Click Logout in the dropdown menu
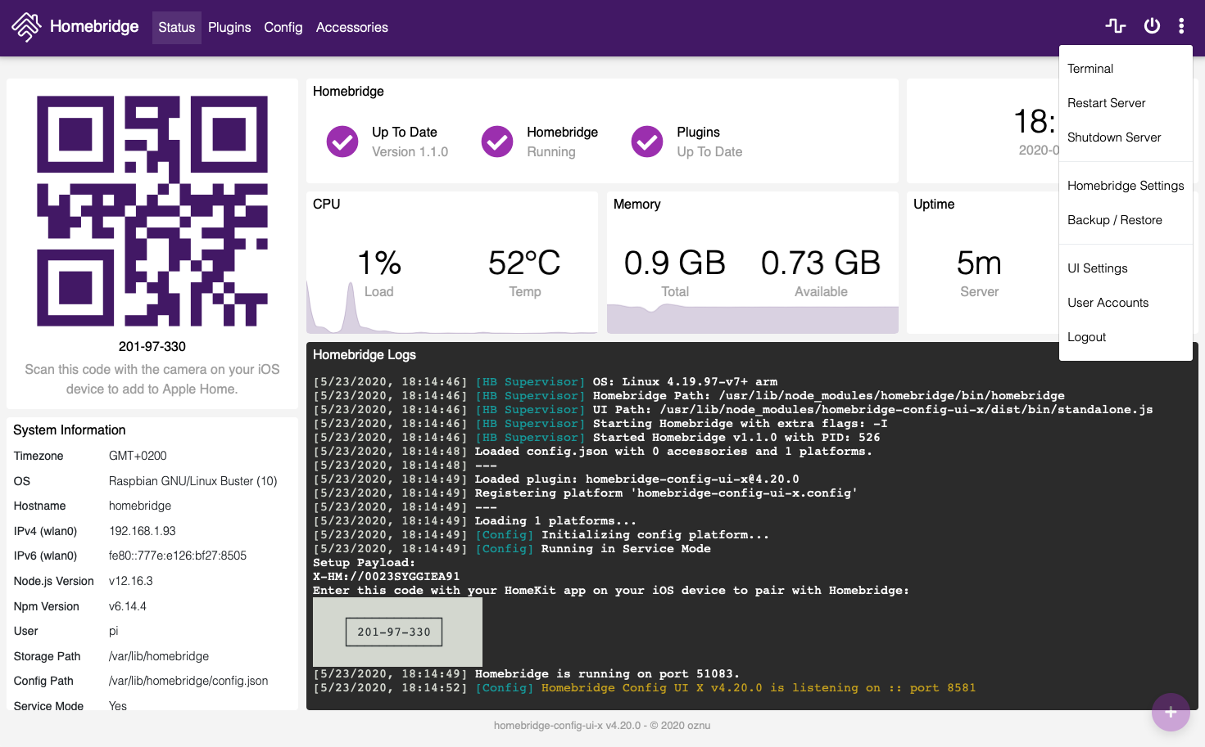 click(1126, 337)
